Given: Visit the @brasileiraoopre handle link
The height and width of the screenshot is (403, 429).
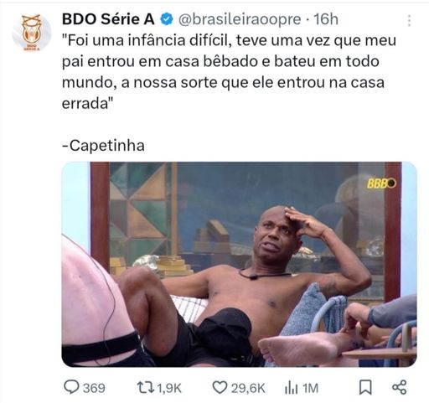Looking at the screenshot, I should [240, 19].
